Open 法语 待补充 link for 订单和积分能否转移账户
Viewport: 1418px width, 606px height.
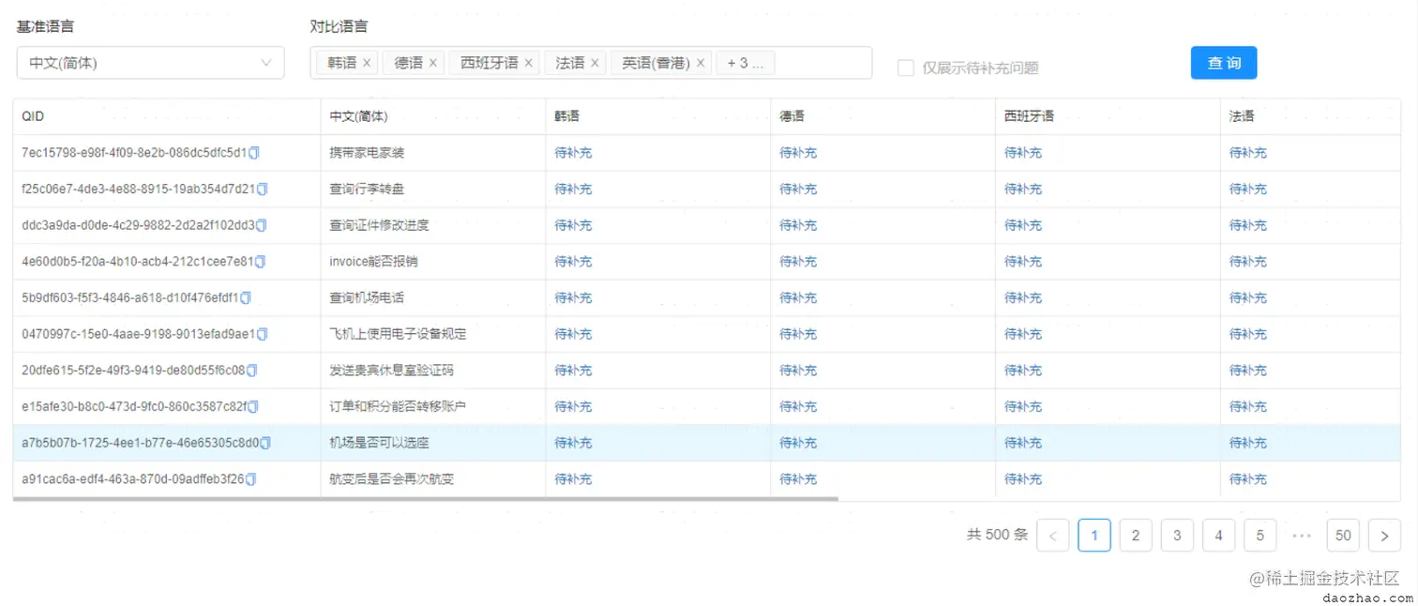coord(1248,407)
